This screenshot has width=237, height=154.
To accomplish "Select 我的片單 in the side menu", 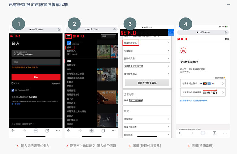I will coord(71,65).
